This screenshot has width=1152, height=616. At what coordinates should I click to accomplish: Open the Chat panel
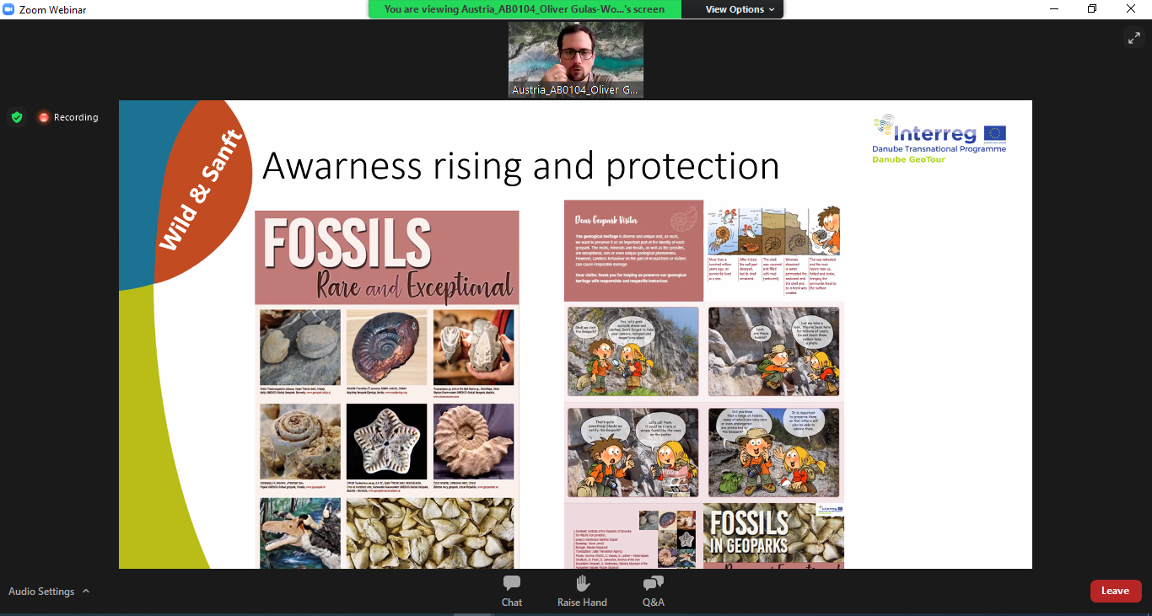[511, 590]
